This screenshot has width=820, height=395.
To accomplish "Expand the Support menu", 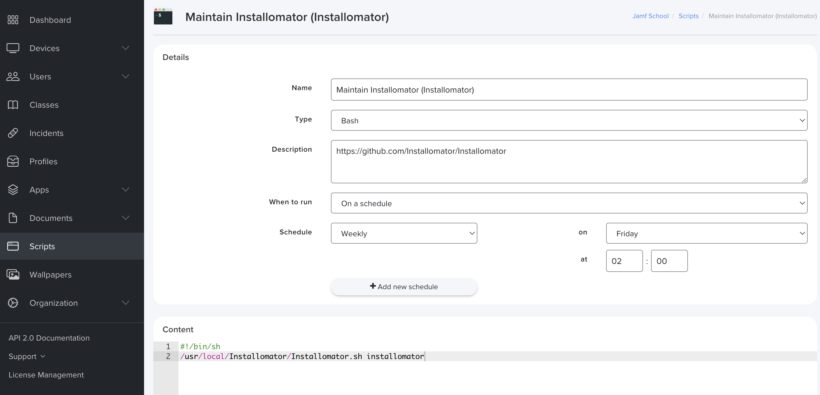I will pyautogui.click(x=27, y=356).
